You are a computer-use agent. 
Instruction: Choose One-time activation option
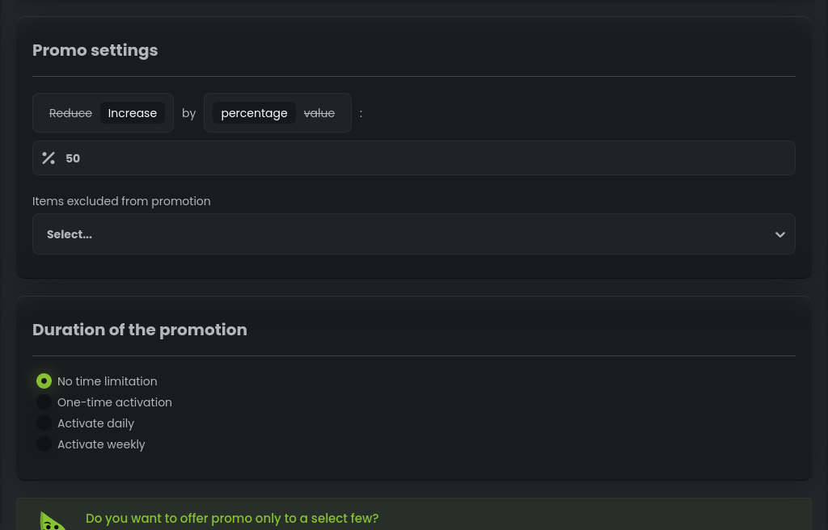tap(44, 402)
